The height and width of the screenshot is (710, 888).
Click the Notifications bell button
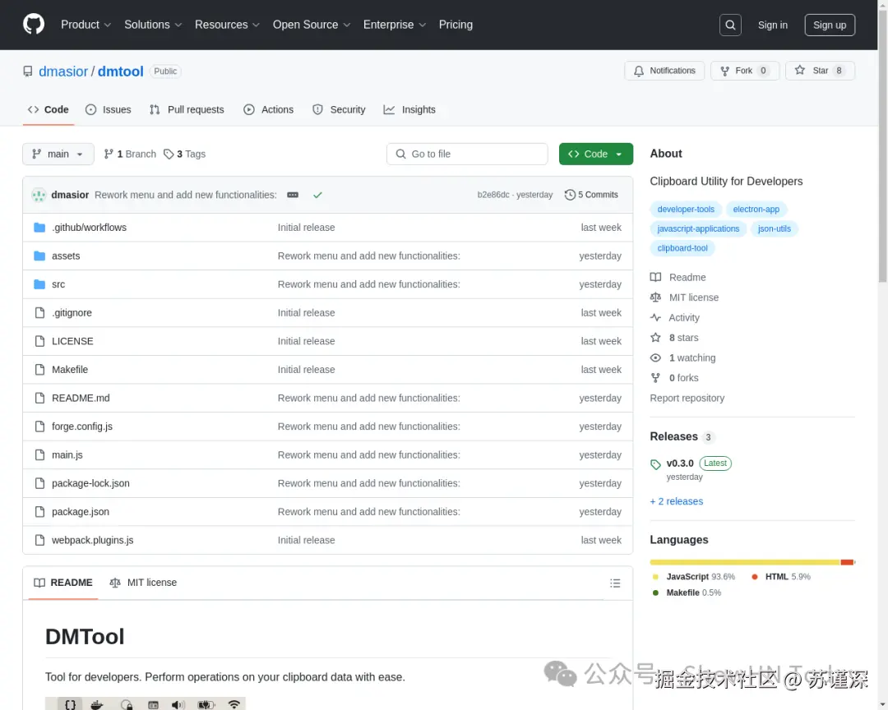click(x=664, y=71)
